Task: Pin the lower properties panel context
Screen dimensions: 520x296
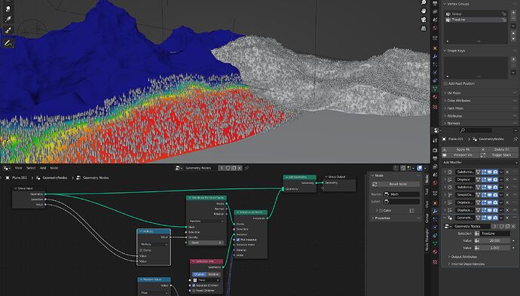Action: tap(515, 139)
